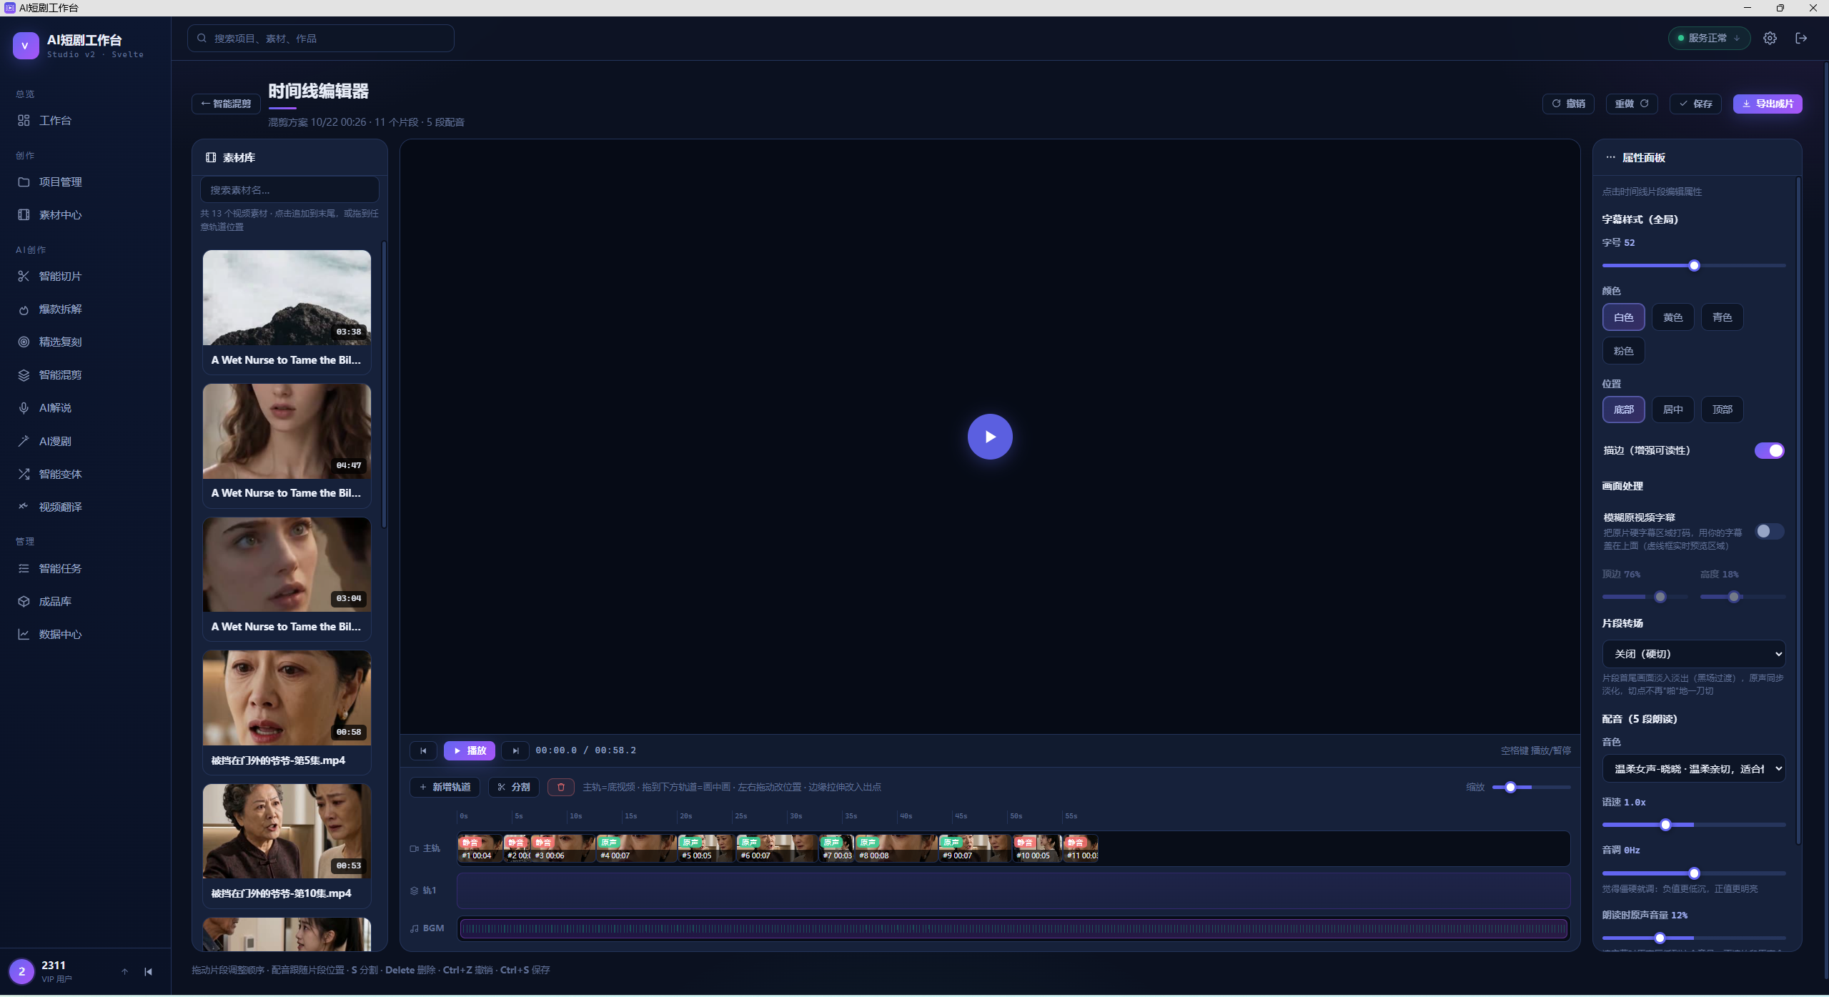This screenshot has height=997, width=1829.
Task: Click the 搜索素材名 input field
Action: 289,190
